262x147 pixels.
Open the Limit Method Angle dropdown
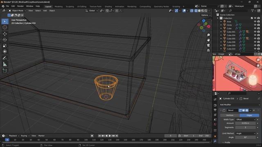[246, 134]
